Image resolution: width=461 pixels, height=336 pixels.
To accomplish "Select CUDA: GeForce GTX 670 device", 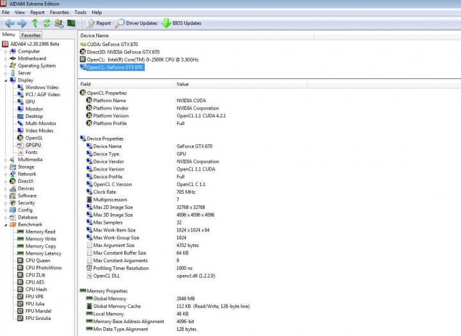I will (x=112, y=44).
